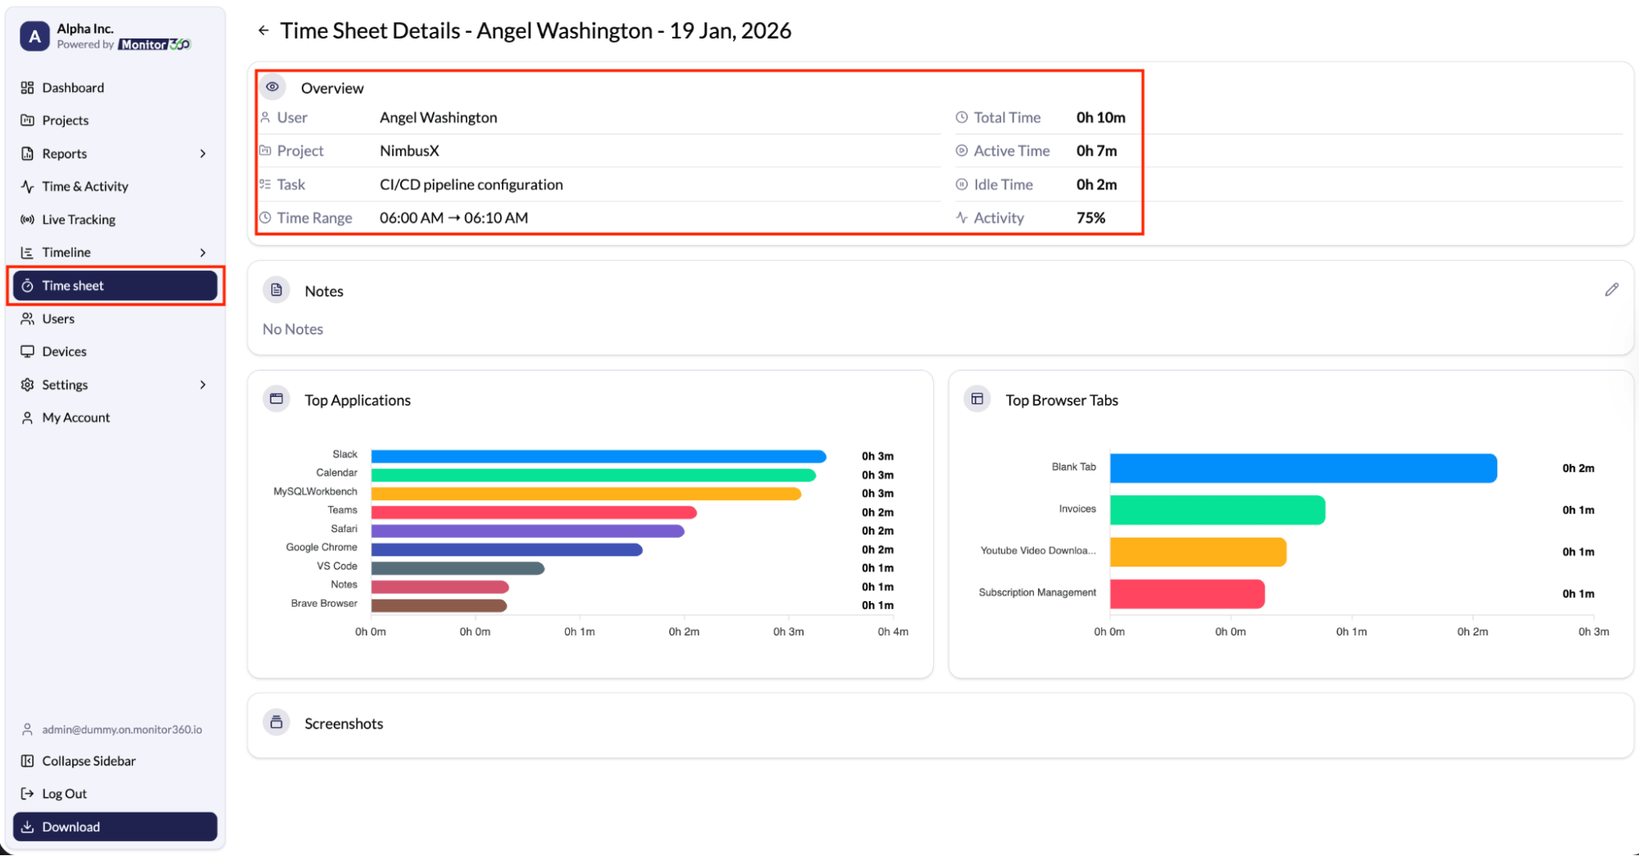Click the Settings gear icon
Viewport: 1639px width, 856px height.
coord(27,385)
